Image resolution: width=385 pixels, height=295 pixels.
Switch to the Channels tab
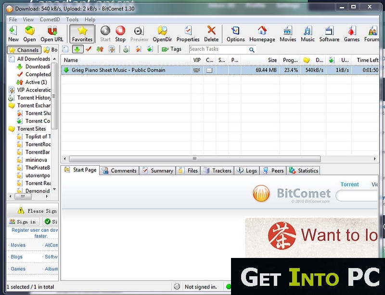(24, 50)
